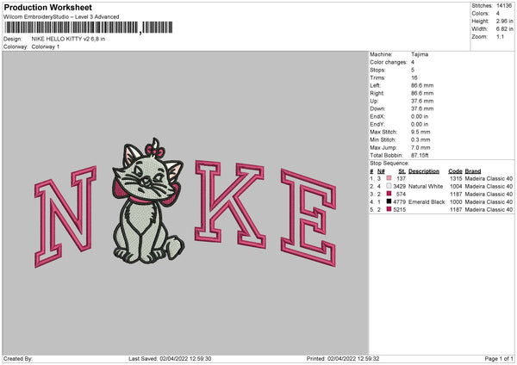Click the magenta swatch for 5215 stitches
The width and height of the screenshot is (517, 365).
[389, 209]
